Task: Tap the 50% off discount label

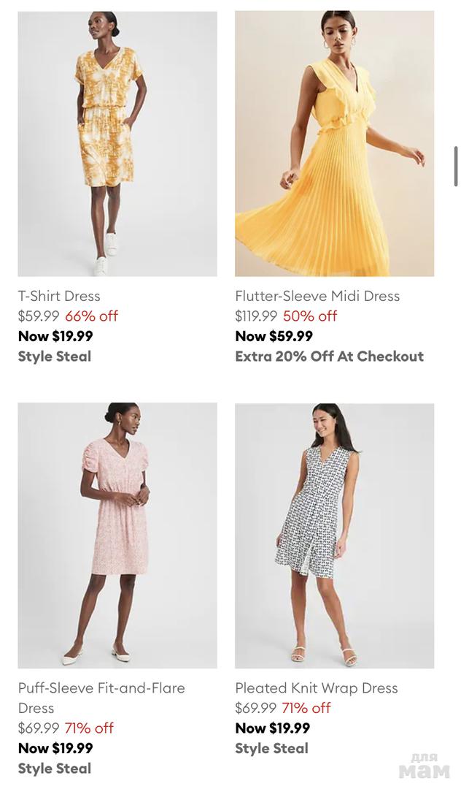Action: click(x=310, y=316)
